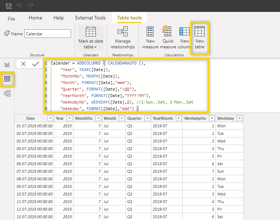Expand the Weekday column filter dropdown
The width and height of the screenshot is (280, 220).
(239, 118)
